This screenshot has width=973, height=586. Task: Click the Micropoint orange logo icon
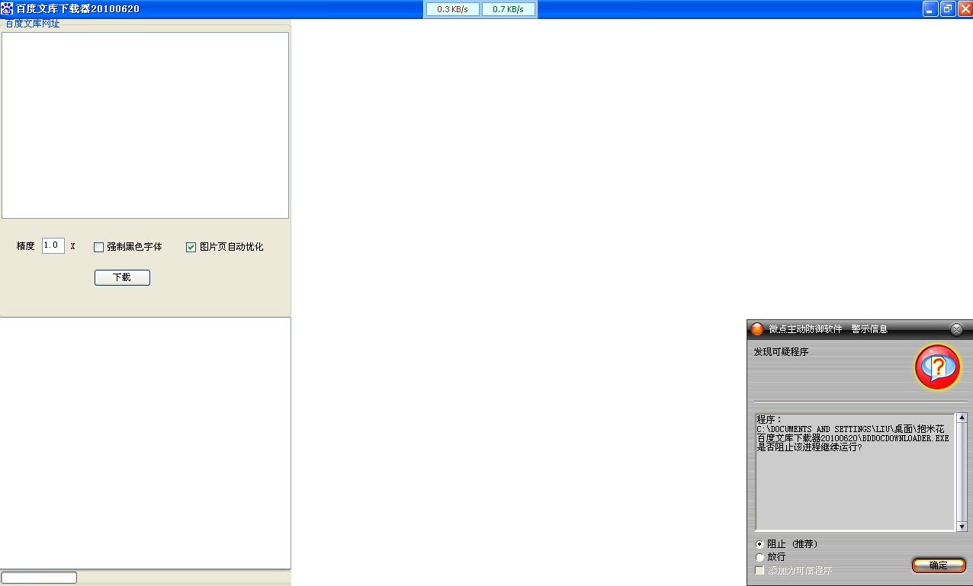tap(756, 329)
